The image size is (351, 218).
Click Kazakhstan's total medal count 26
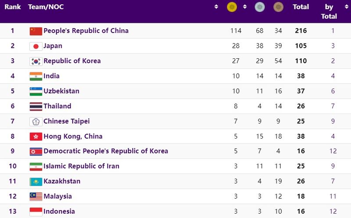pyautogui.click(x=301, y=181)
